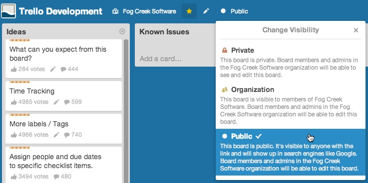Click the Change Visibility popup heading
The height and width of the screenshot is (183, 368).
[x=291, y=30]
